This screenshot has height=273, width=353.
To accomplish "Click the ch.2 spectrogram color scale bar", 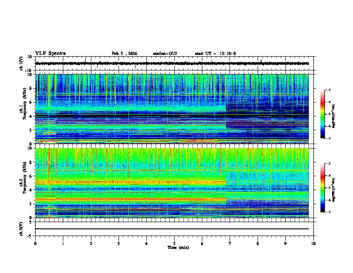I will [322, 188].
